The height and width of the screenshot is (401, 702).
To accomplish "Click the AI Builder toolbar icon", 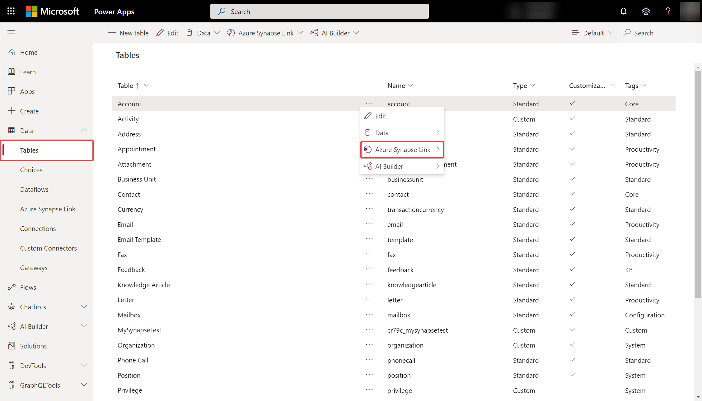I will coord(314,33).
